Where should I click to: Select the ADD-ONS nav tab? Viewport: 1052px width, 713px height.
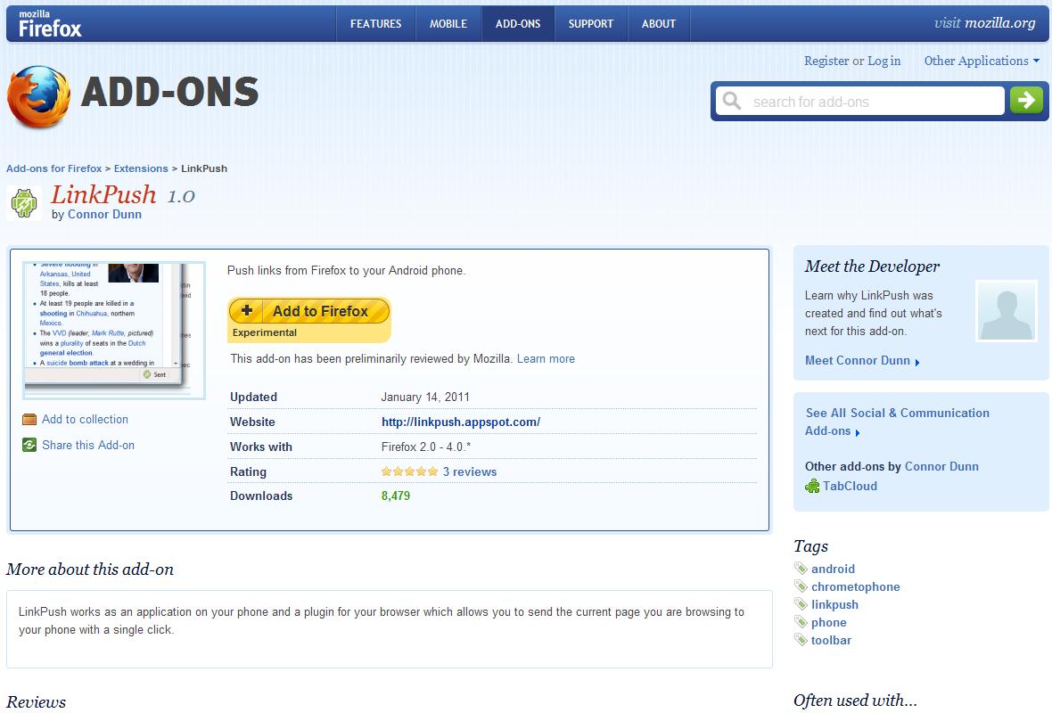[x=518, y=23]
